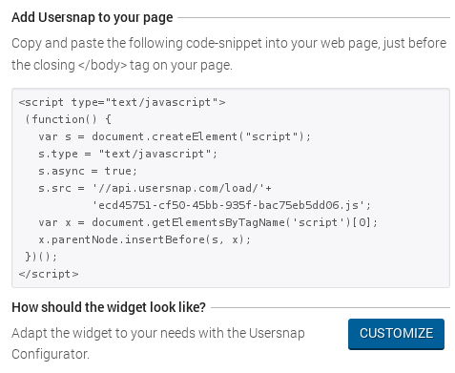Click the 'Add Usersnap to your page' heading
This screenshot has width=455, height=373.
[x=93, y=17]
